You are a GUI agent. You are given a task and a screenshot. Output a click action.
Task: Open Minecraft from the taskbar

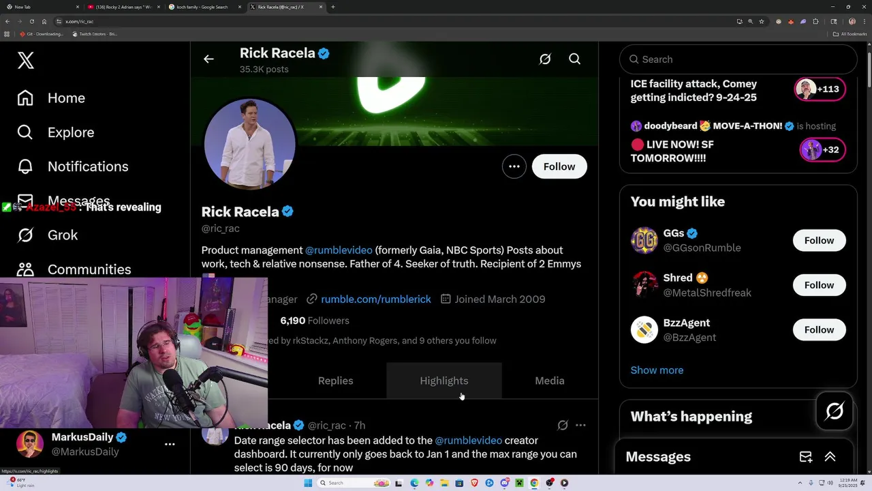(519, 483)
